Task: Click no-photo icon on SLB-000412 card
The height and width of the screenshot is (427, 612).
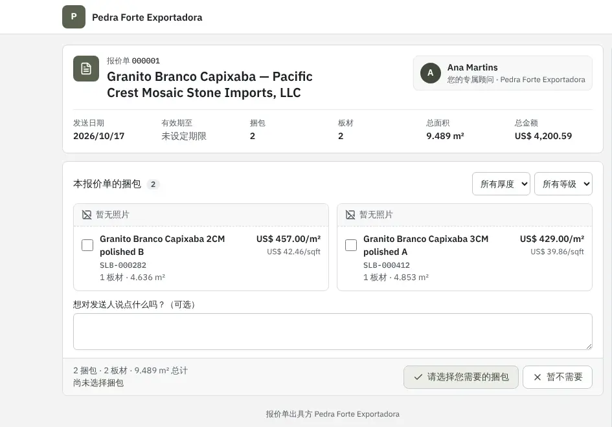Action: coord(350,215)
